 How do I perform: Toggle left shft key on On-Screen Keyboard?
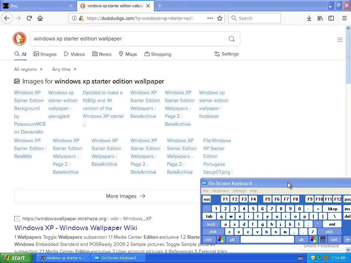tap(213, 232)
